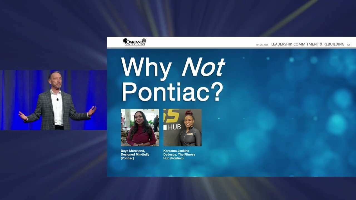Click the Oakland County Michigan logo

(x=135, y=42)
